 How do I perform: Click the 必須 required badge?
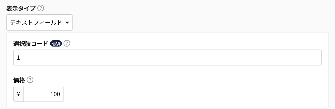56,44
